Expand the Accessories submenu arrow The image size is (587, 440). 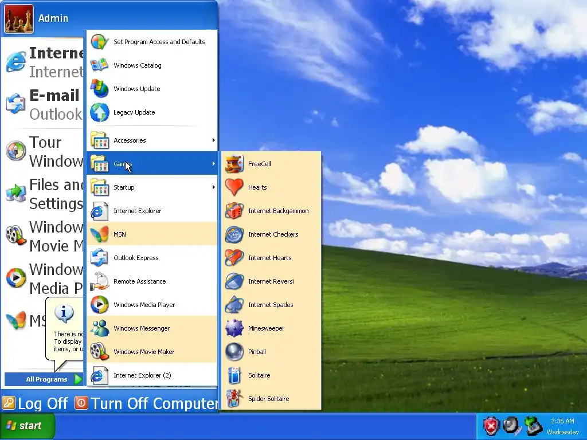pos(213,140)
